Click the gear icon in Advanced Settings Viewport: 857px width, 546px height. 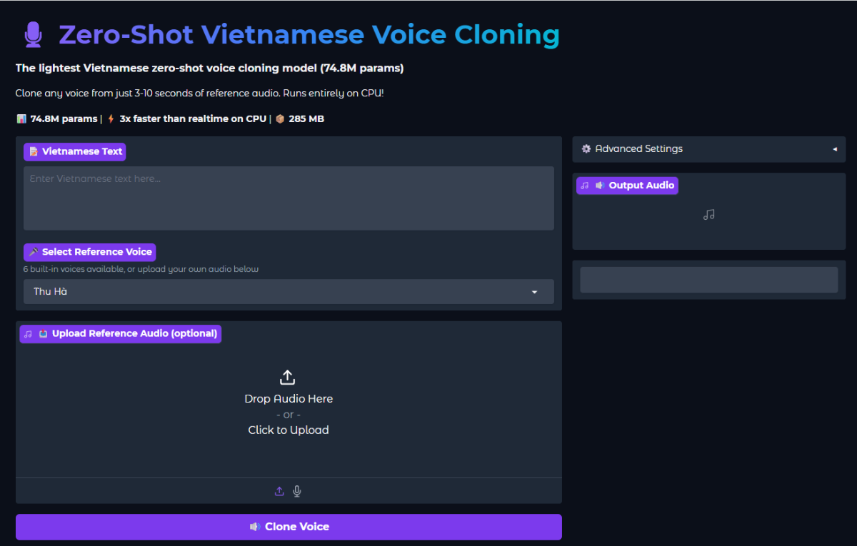pos(586,148)
